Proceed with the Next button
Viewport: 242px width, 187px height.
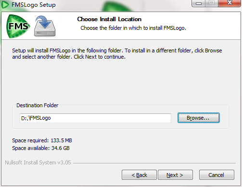click(x=175, y=175)
